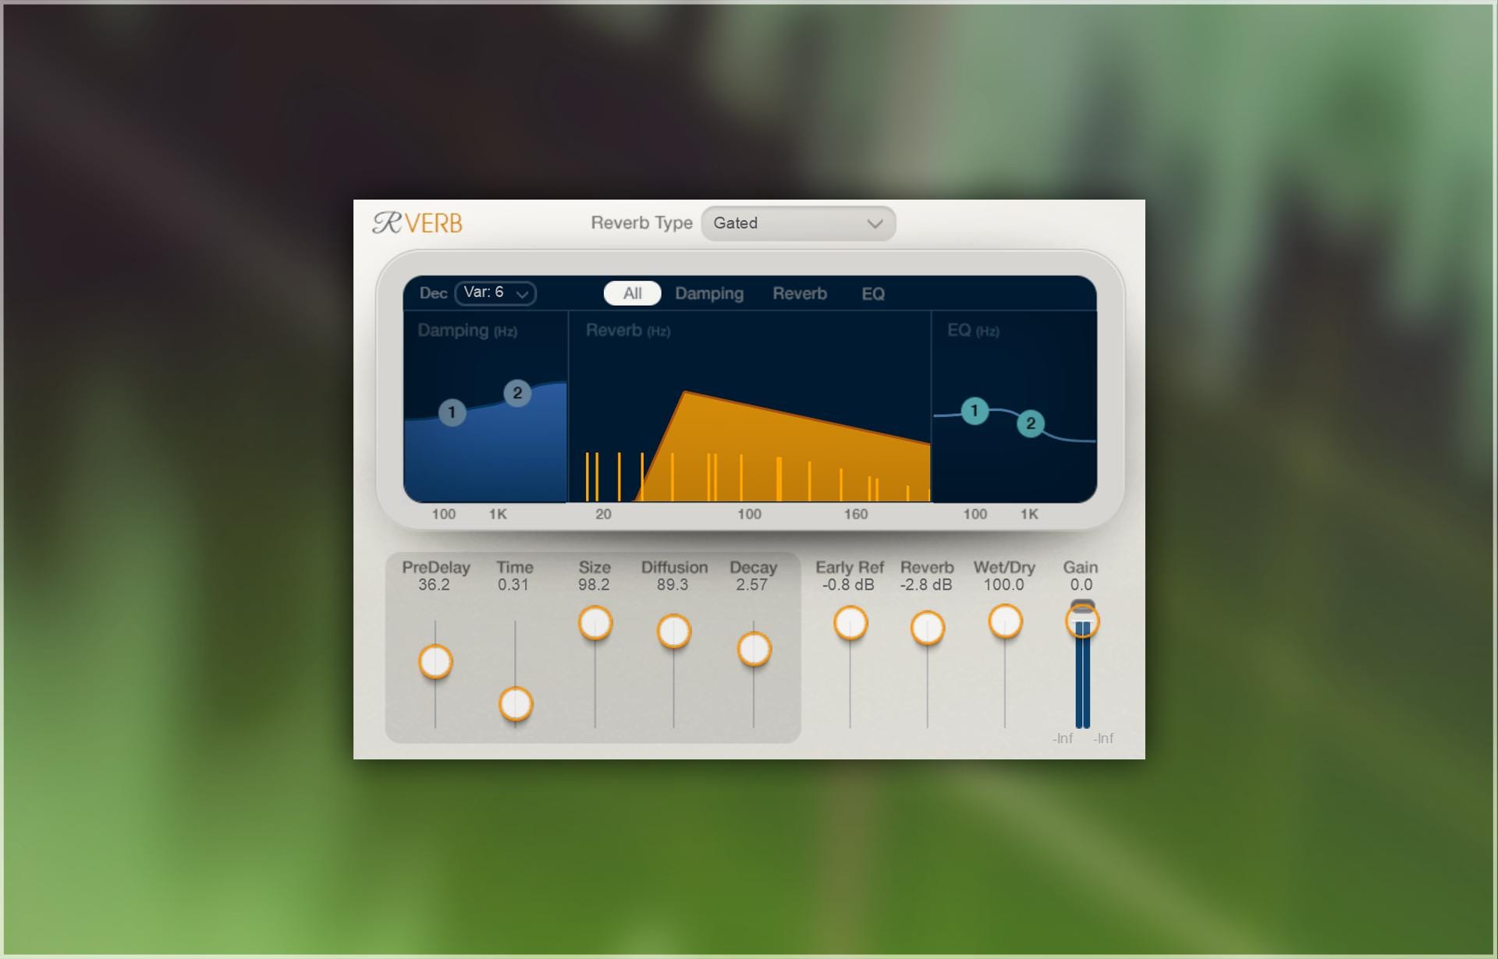Click the Wet/Dry value 100.0
1498x959 pixels.
1003,585
